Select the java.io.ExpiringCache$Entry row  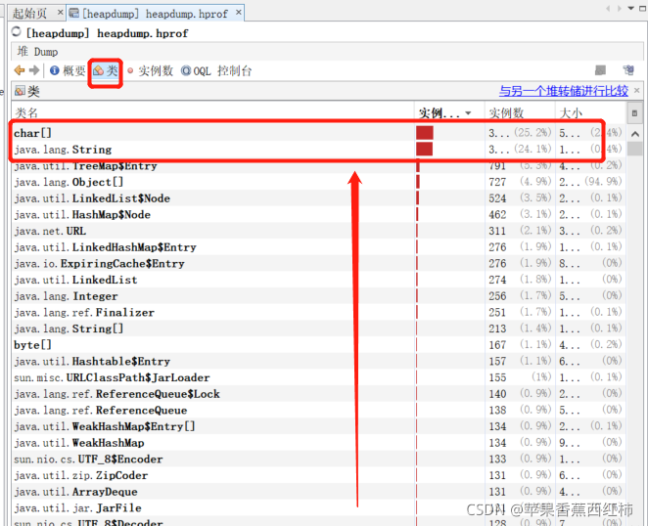[318, 263]
